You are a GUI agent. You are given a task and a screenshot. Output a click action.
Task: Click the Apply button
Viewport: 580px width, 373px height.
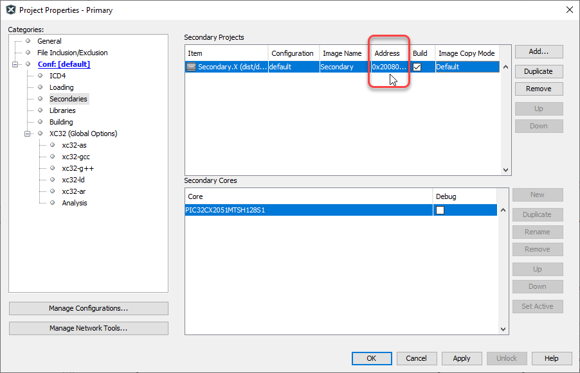point(461,358)
